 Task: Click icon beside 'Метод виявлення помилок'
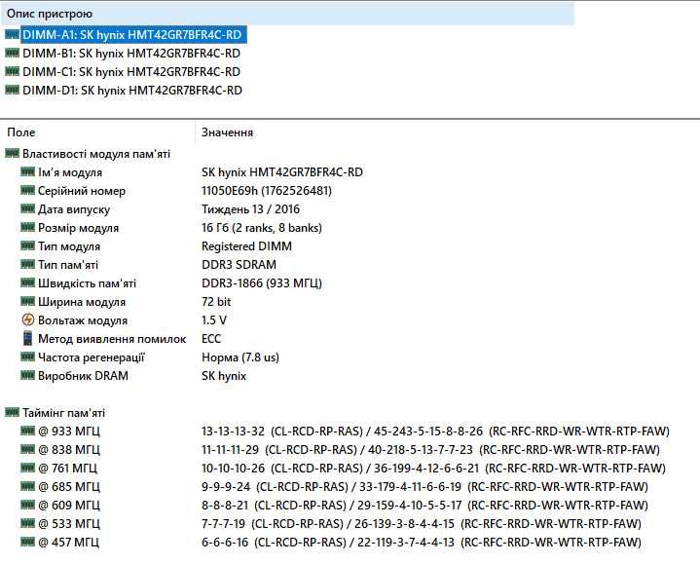[27, 338]
